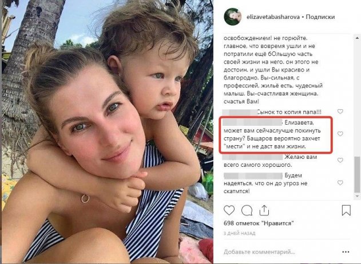361x264 pixels.
Task: View the '698 отметок Нравится' likes list
Action: tap(259, 223)
